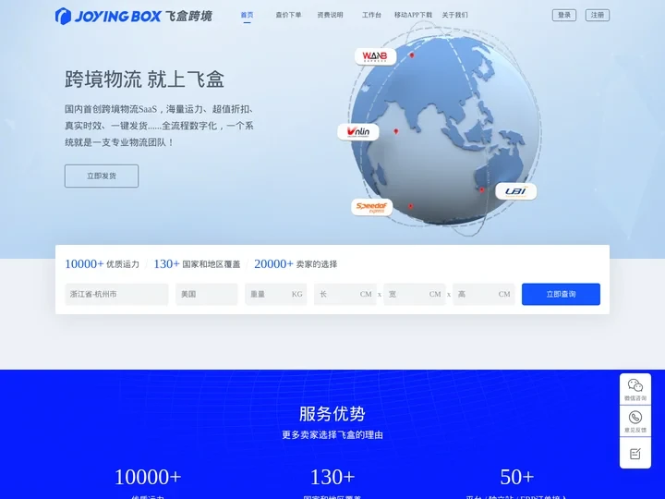Screen dimensions: 665x499
Task: Click the red map pin beside UBI
Action: coord(481,189)
